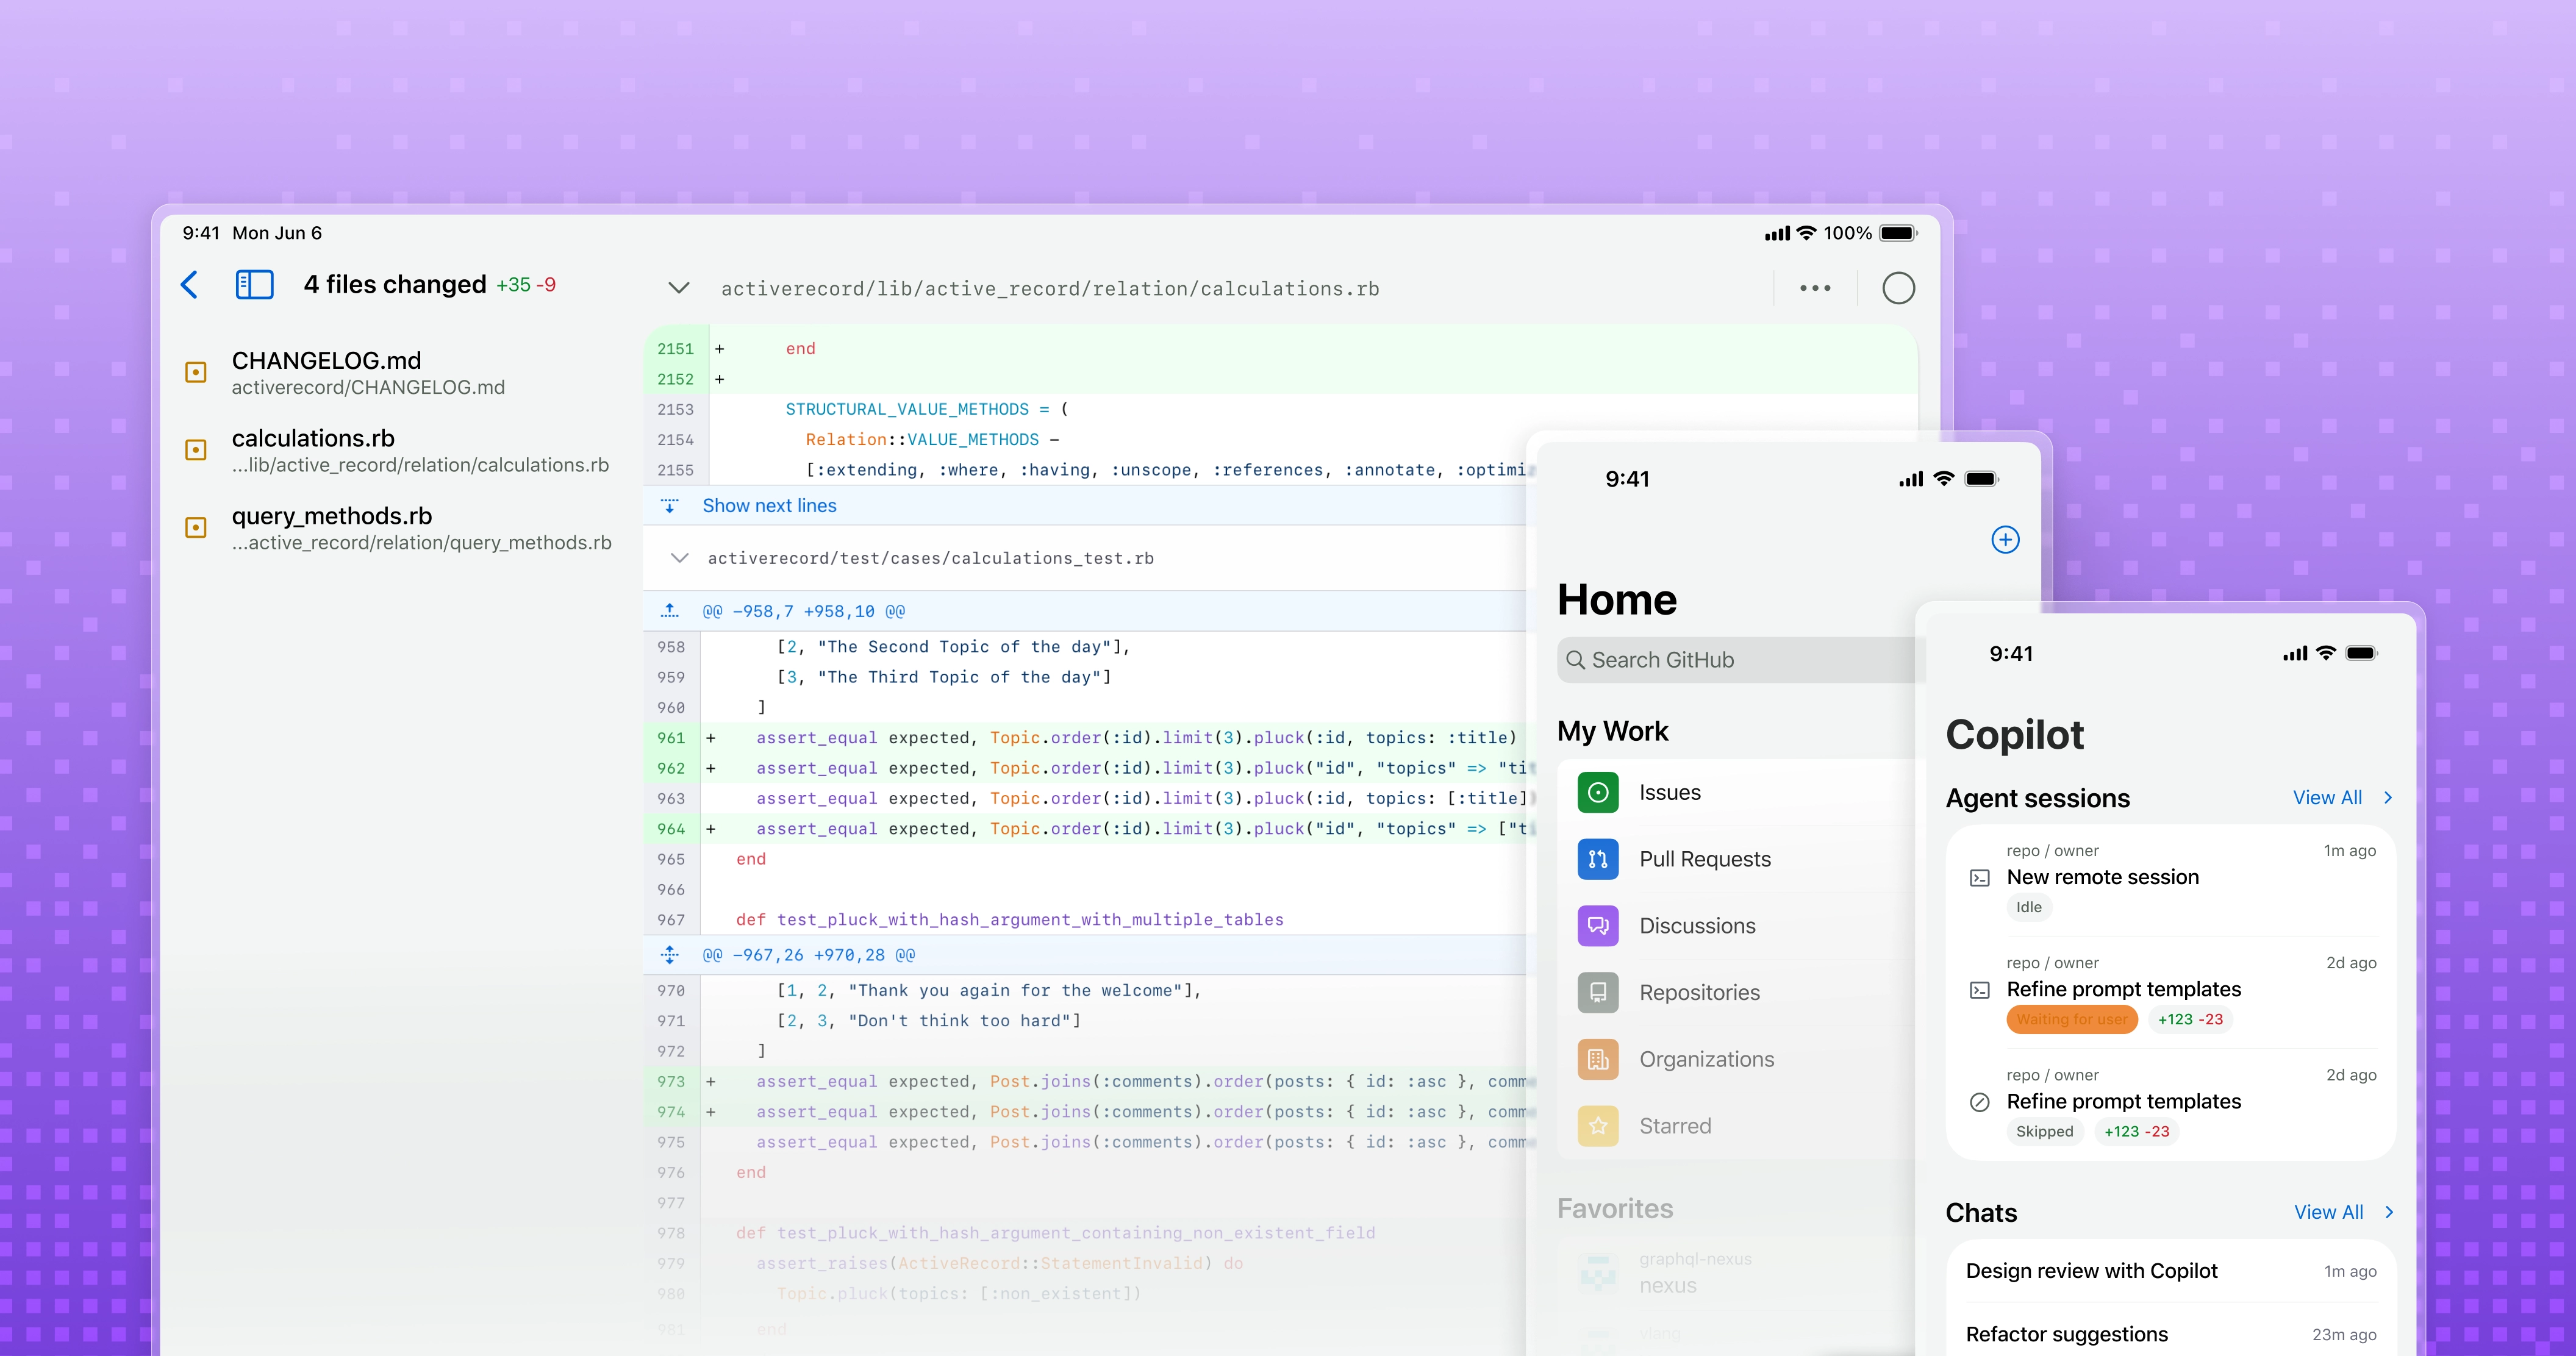Open the diff overflow menu with three dots
This screenshot has height=1356, width=2576.
pyautogui.click(x=1815, y=288)
